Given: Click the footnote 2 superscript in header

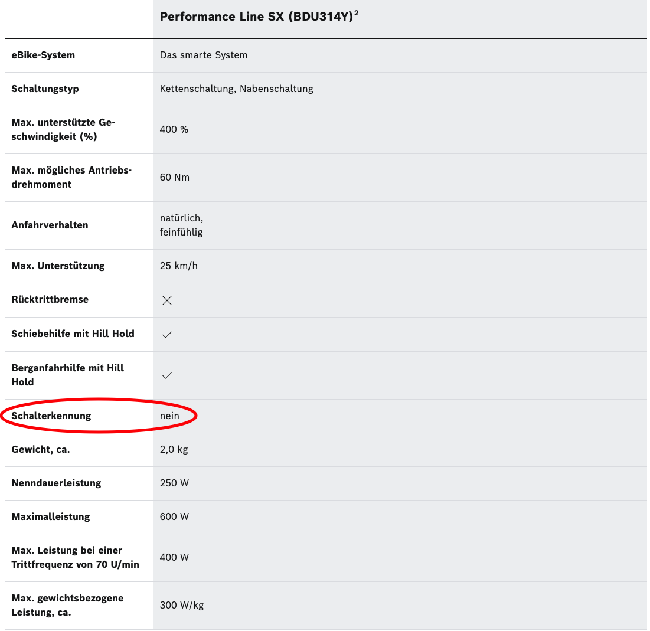Looking at the screenshot, I should tap(357, 13).
